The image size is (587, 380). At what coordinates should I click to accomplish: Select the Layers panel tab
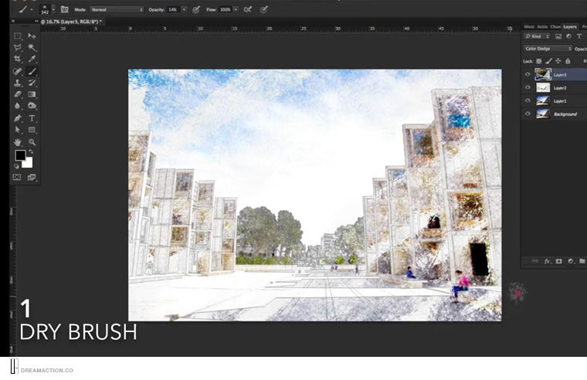tap(570, 26)
